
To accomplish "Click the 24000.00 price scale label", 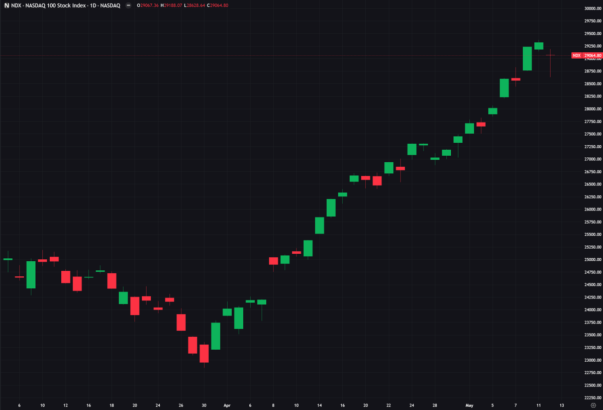I will 592,310.
